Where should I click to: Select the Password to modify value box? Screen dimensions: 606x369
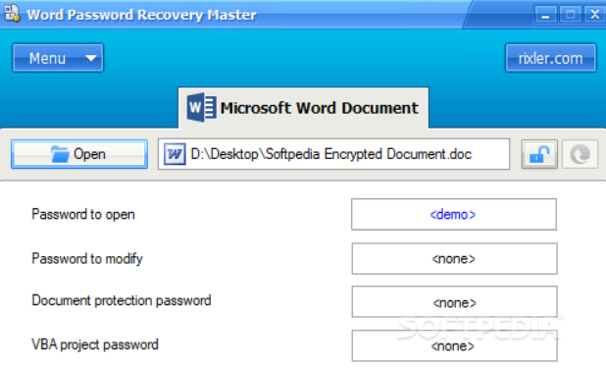coord(455,258)
